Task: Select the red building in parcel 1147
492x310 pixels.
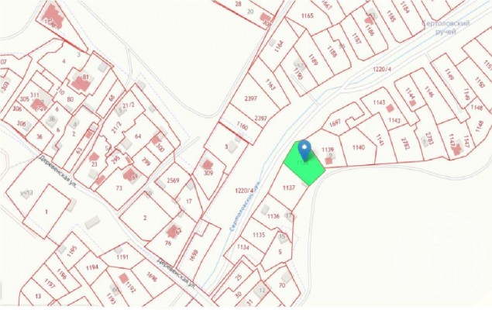Action: 458,150
